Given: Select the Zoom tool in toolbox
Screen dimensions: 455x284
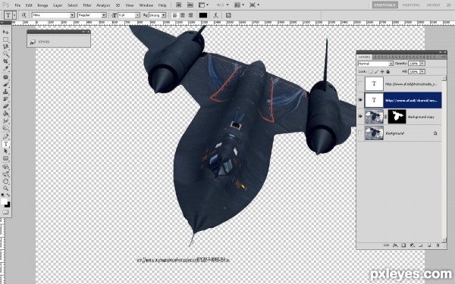Looking at the screenshot, I should coord(5,189).
